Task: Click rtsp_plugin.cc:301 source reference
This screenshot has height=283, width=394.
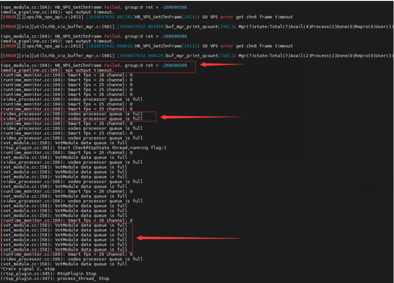Action: 28,147
